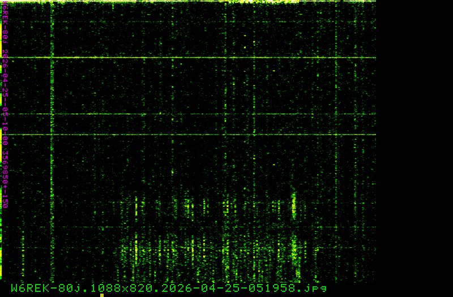Screen dimensions: 453x297
Task: Click the brightest yellow burst in upper signal cluster
Action: [x=293, y=203]
